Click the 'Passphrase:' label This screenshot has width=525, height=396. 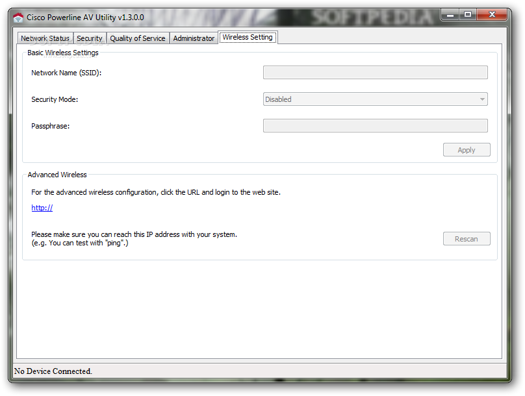click(51, 126)
